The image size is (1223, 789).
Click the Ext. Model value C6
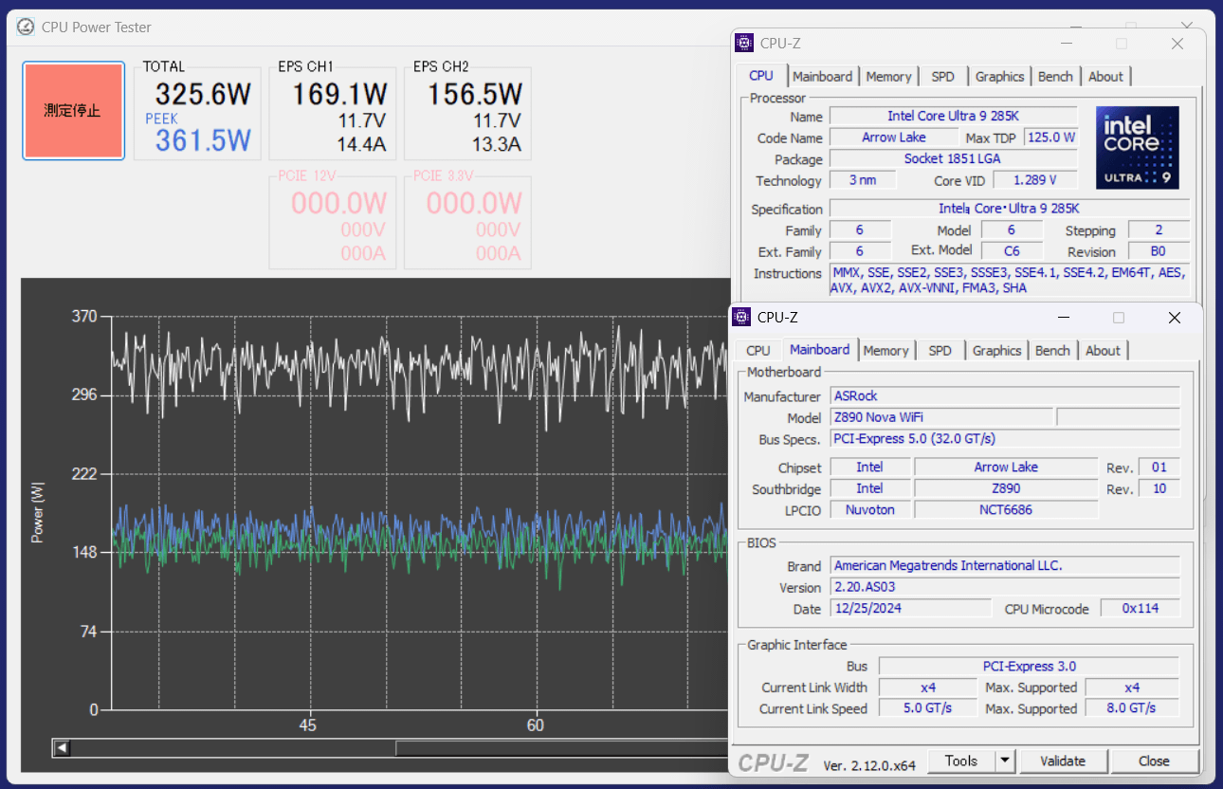pos(1012,251)
